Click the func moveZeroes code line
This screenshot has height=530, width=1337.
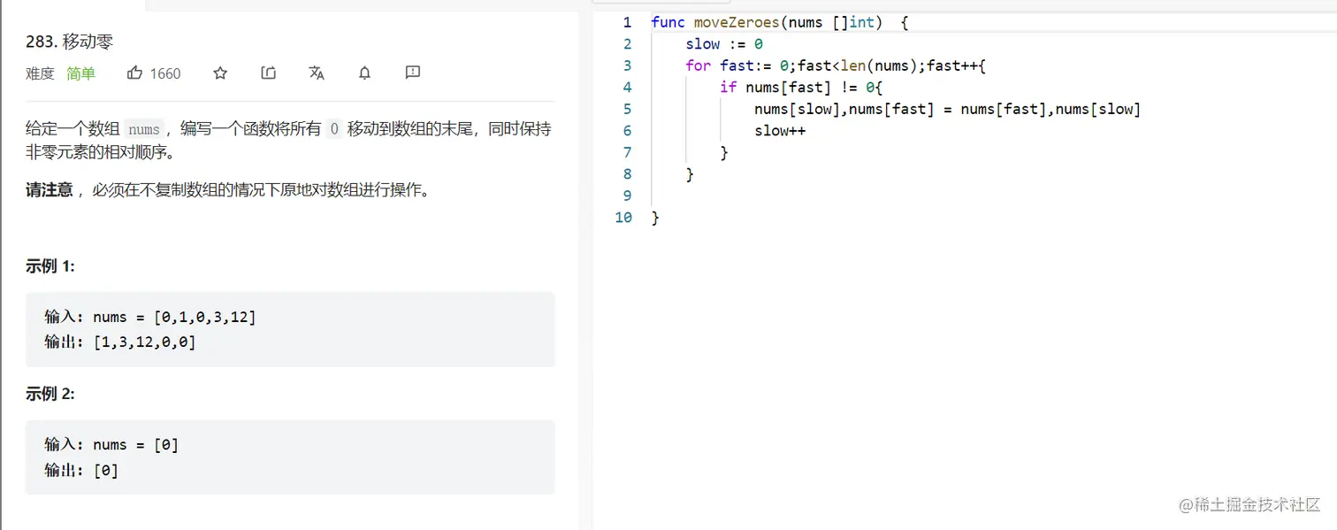[780, 22]
